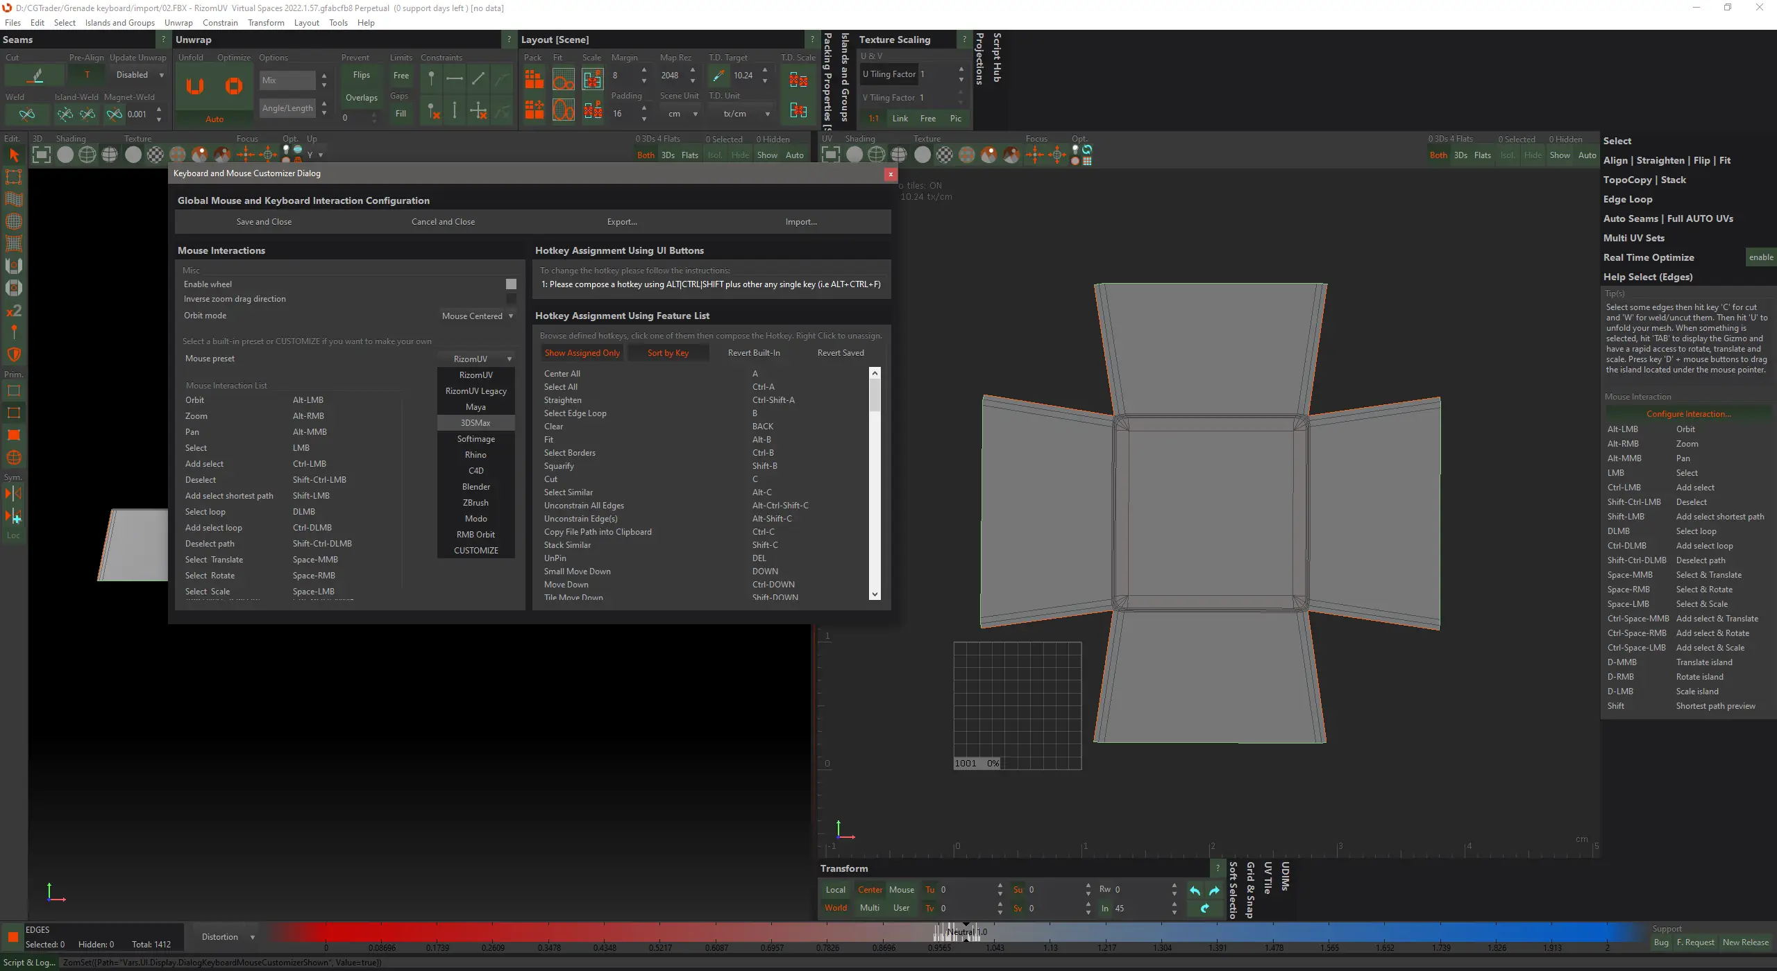The image size is (1777, 971).
Task: Toggle Inverse zoom drag direction checkbox
Action: pos(511,299)
